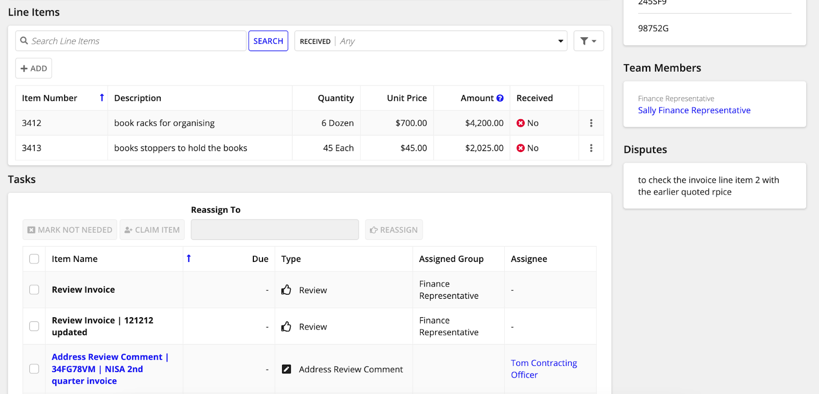Click the Type column header
Viewport: 819px width, 394px height.
tap(291, 259)
